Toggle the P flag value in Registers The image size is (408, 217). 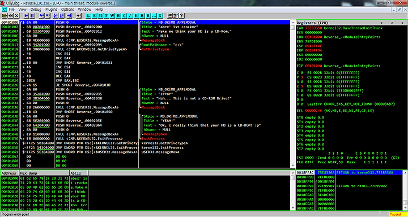pyautogui.click(x=302, y=77)
